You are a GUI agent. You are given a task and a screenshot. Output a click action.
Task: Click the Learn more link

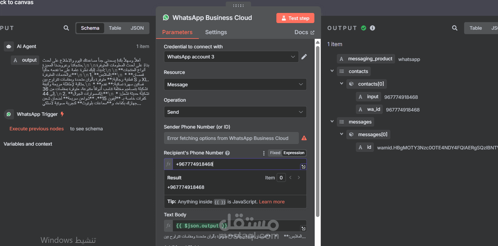point(272,202)
